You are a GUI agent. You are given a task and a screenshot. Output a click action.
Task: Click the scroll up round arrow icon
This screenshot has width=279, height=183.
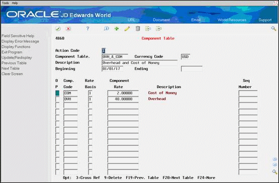(x=275, y=159)
